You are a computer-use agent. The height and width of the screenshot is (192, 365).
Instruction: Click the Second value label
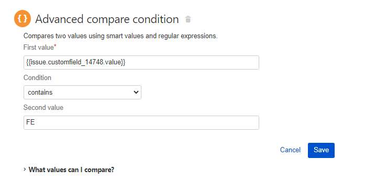tap(43, 108)
